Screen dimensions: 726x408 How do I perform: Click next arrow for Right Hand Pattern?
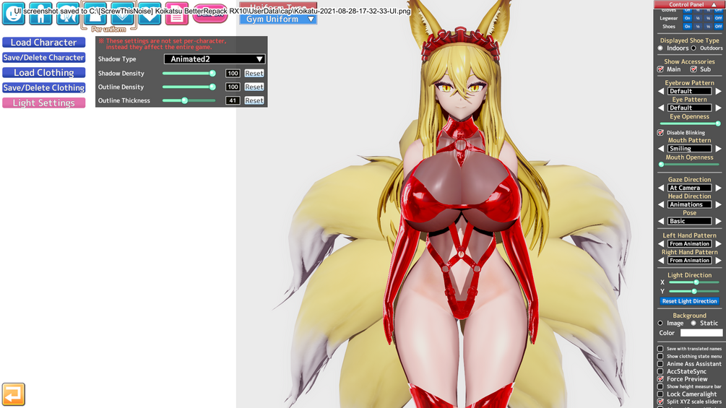click(x=718, y=261)
